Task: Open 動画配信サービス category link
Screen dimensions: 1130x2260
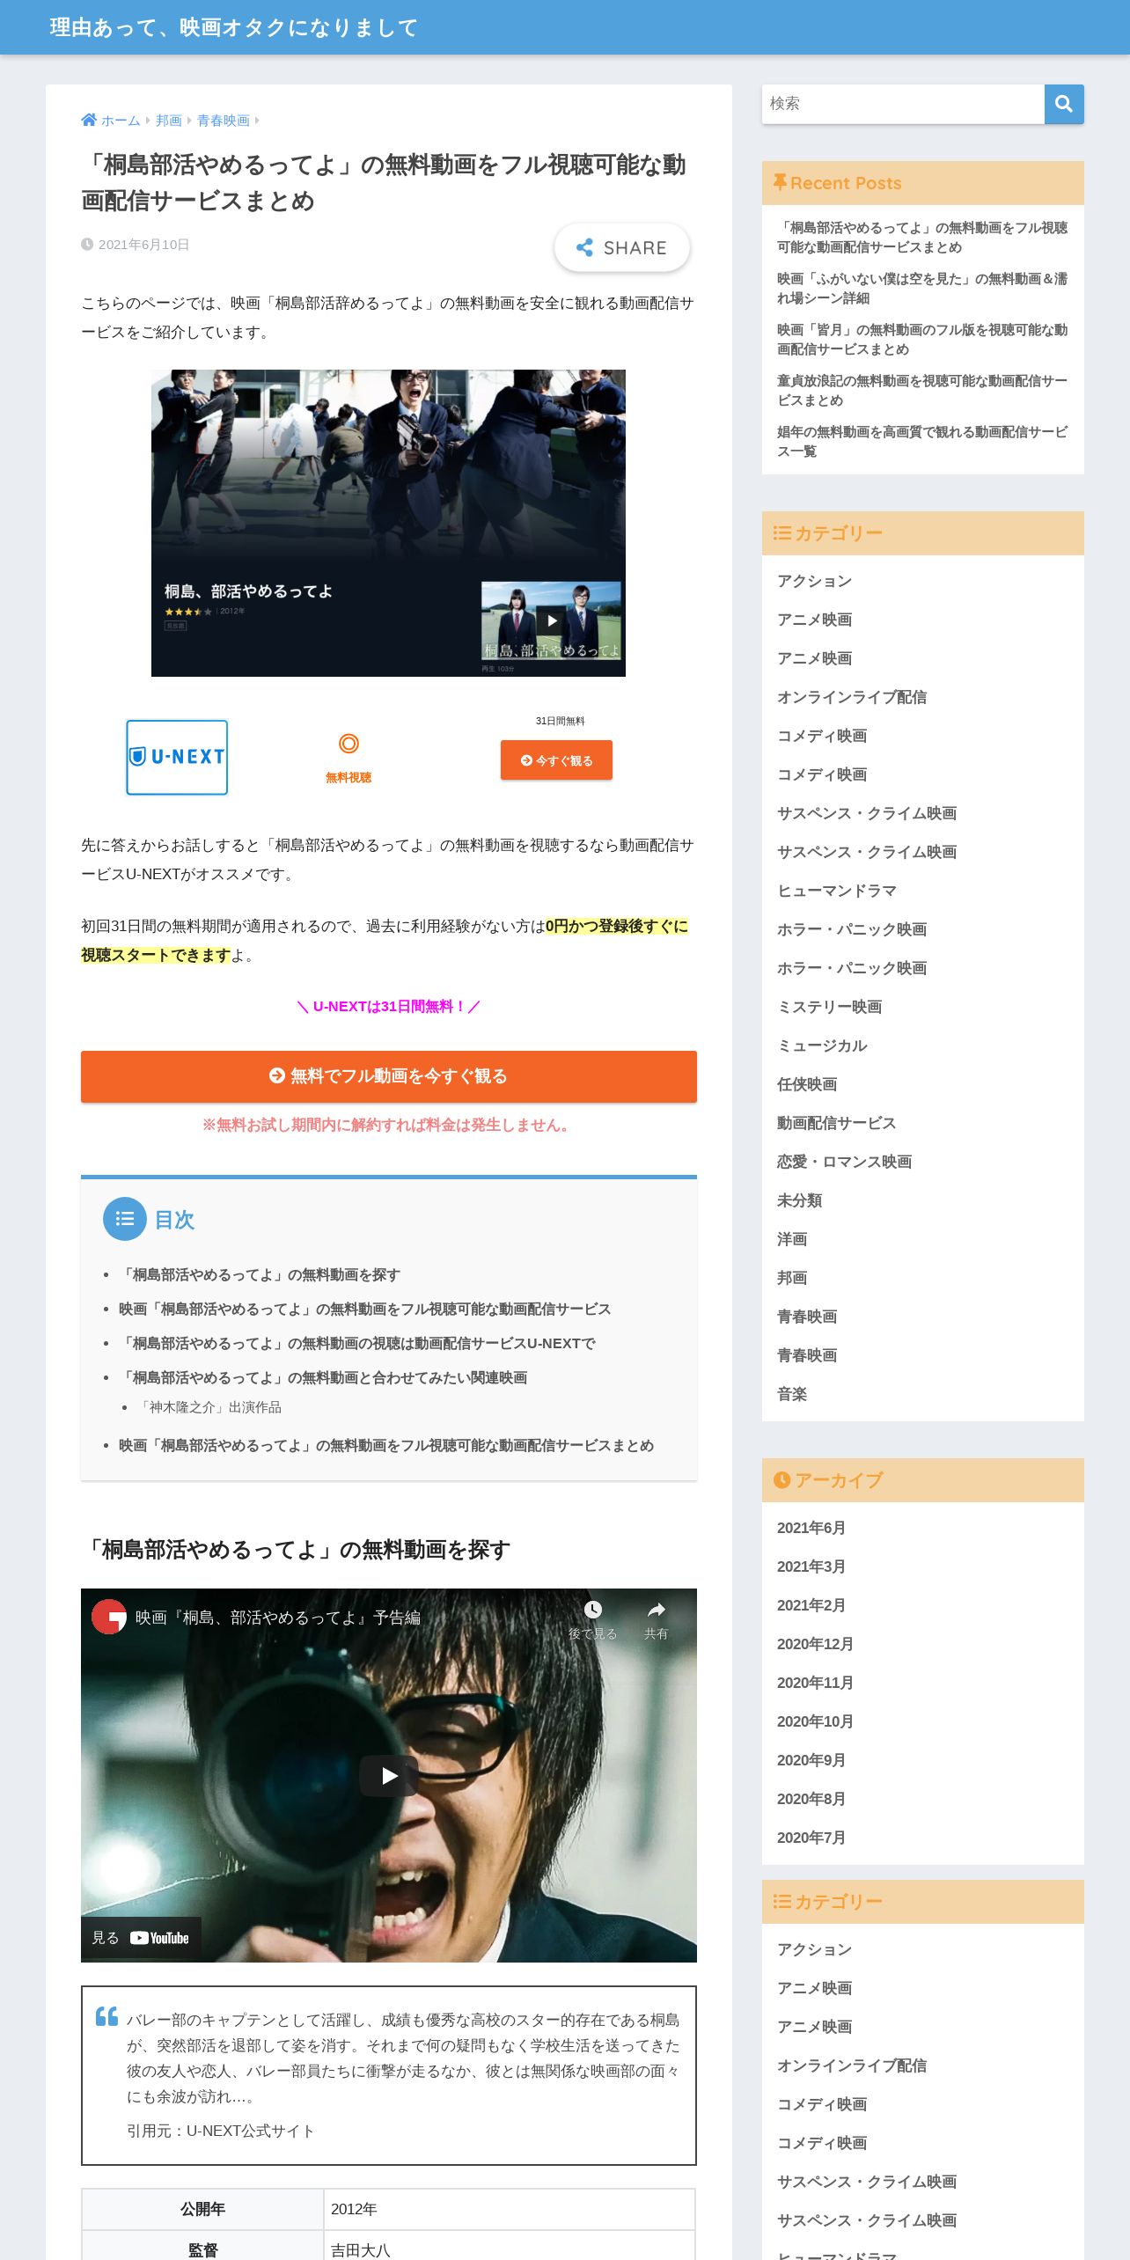Action: [x=837, y=1123]
